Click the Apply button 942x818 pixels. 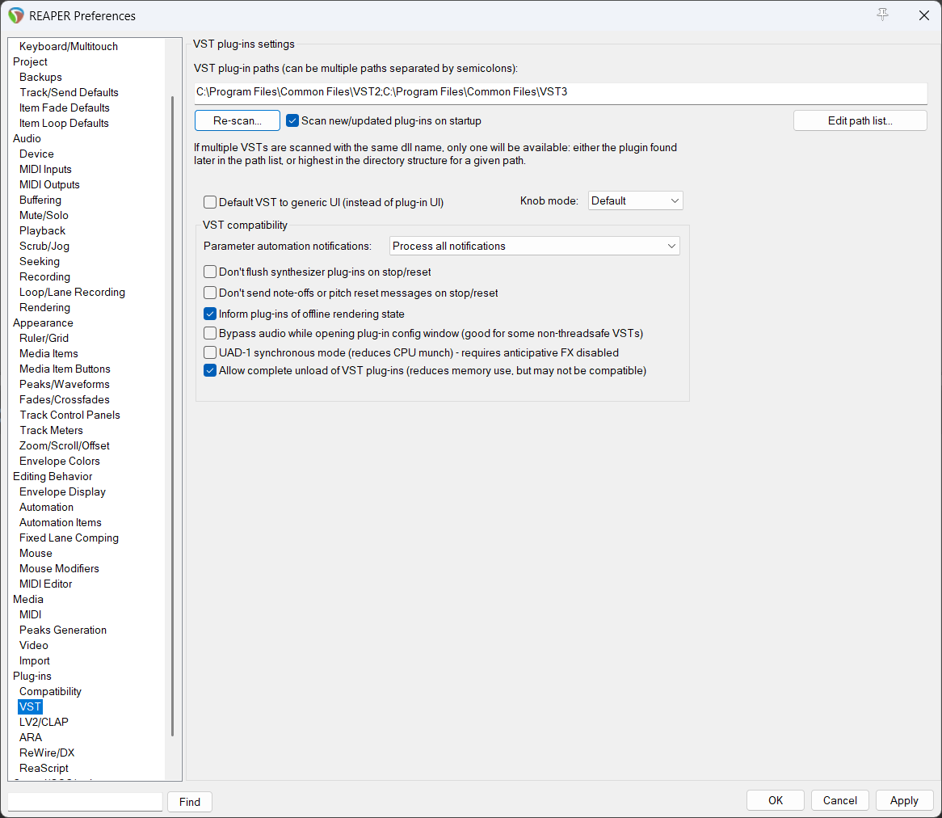(x=903, y=800)
